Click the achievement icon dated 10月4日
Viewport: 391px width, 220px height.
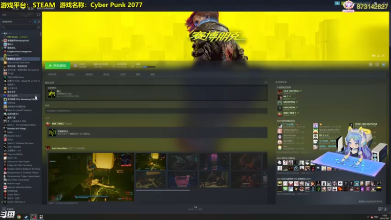(52, 94)
